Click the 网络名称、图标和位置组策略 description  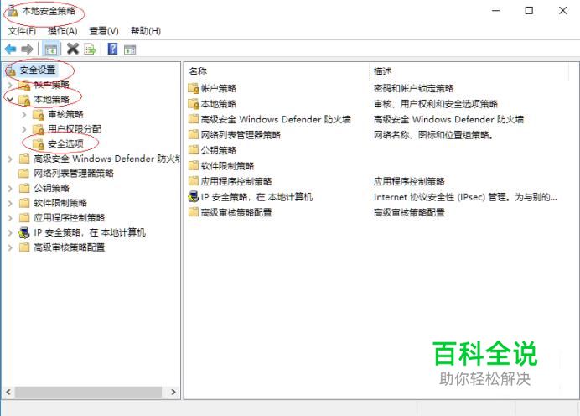(x=433, y=135)
